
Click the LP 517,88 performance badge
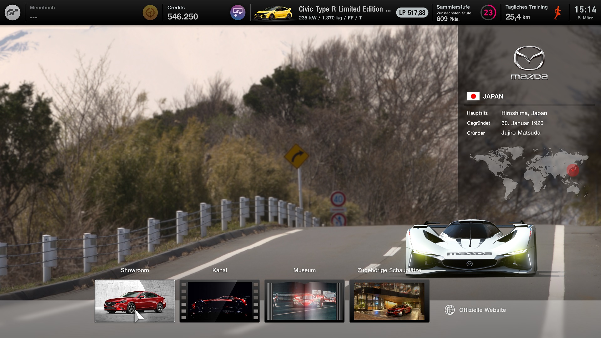tap(412, 13)
